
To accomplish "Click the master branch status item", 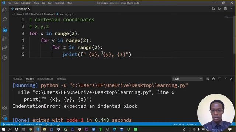I will click(x=9, y=125).
